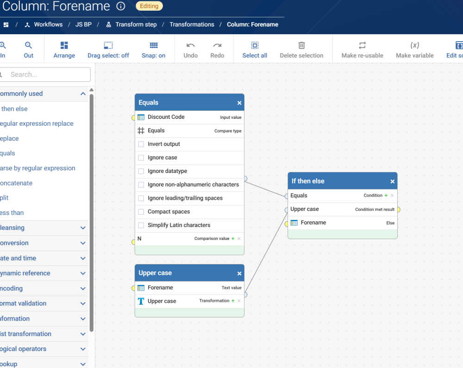Click the green plus next to Transformation
Screen dimensions: 463x368
pos(233,301)
